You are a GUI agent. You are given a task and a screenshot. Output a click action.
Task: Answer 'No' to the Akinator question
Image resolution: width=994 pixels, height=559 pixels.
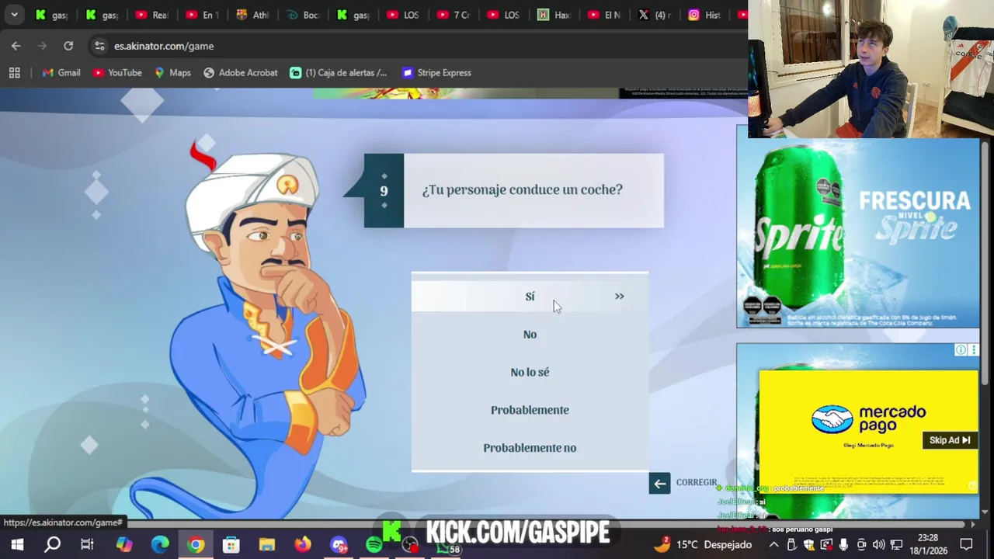pyautogui.click(x=530, y=335)
